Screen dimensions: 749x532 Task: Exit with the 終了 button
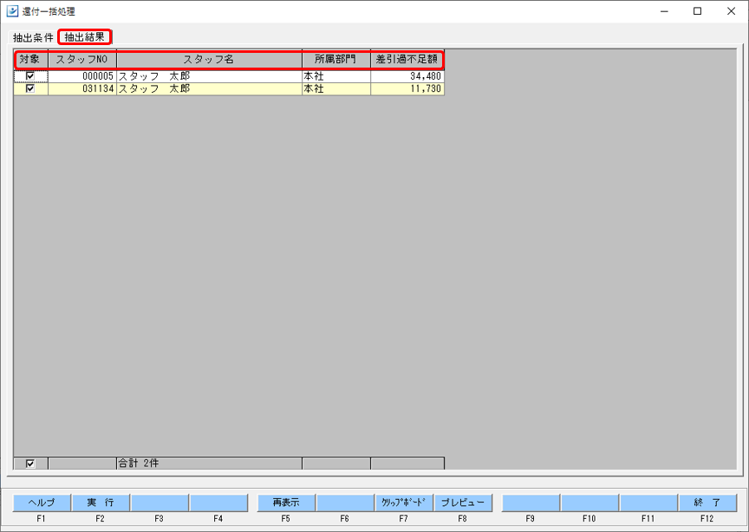[707, 503]
